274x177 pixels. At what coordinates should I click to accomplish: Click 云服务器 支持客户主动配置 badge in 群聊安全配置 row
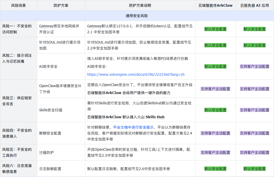click(255, 133)
